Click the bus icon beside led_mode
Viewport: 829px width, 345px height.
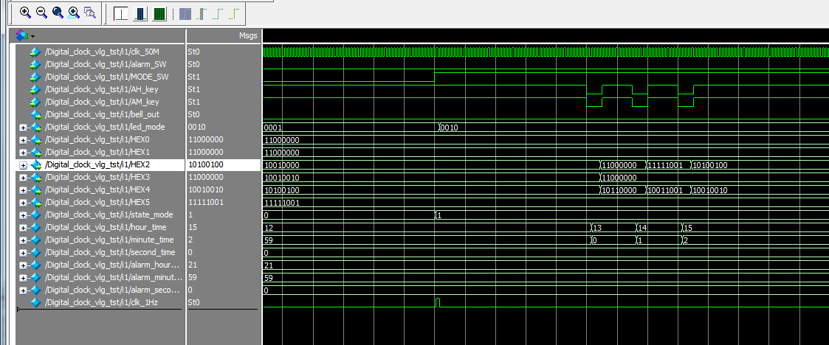[x=36, y=127]
